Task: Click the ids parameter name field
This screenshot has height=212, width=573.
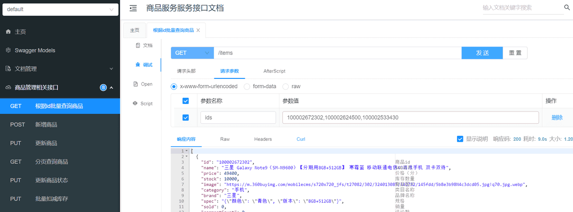Action: pos(238,117)
